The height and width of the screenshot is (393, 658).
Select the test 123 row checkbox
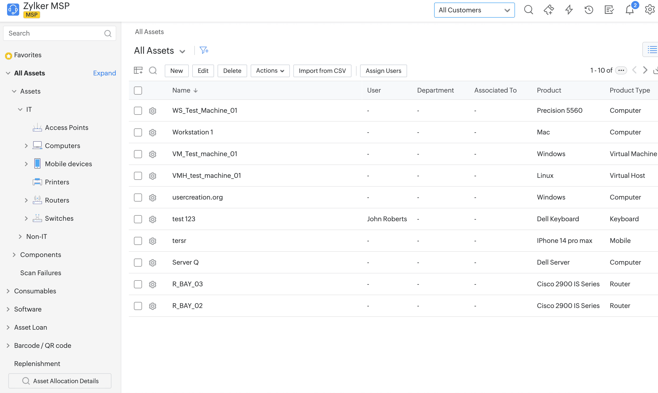pos(138,219)
